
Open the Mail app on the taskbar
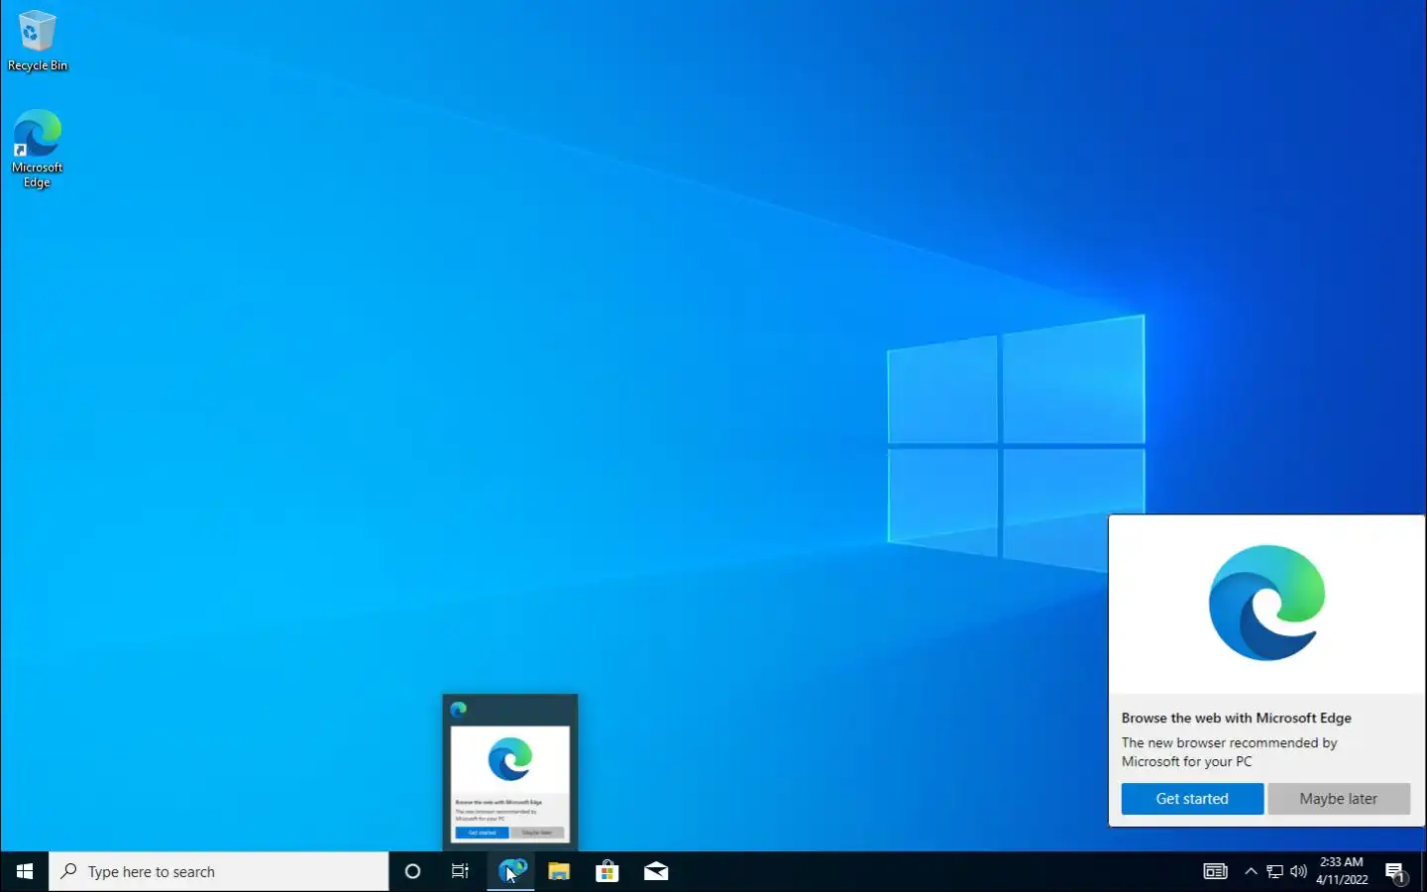656,871
